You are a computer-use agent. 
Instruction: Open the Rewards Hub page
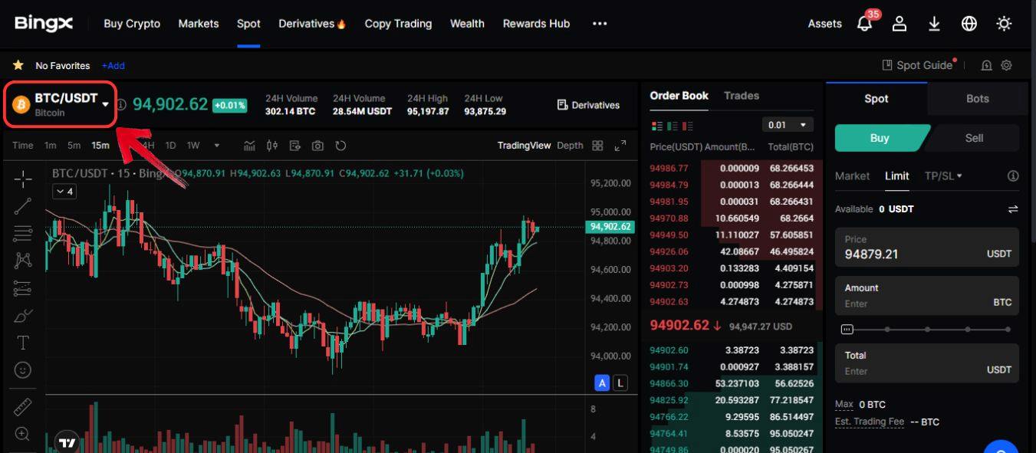click(x=536, y=24)
